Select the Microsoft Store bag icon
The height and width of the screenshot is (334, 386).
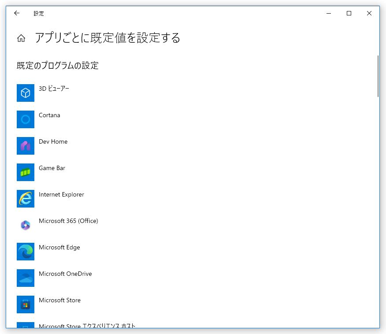click(26, 304)
